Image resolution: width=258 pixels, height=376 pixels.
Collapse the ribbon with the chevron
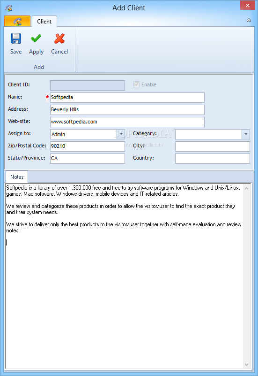(x=249, y=20)
